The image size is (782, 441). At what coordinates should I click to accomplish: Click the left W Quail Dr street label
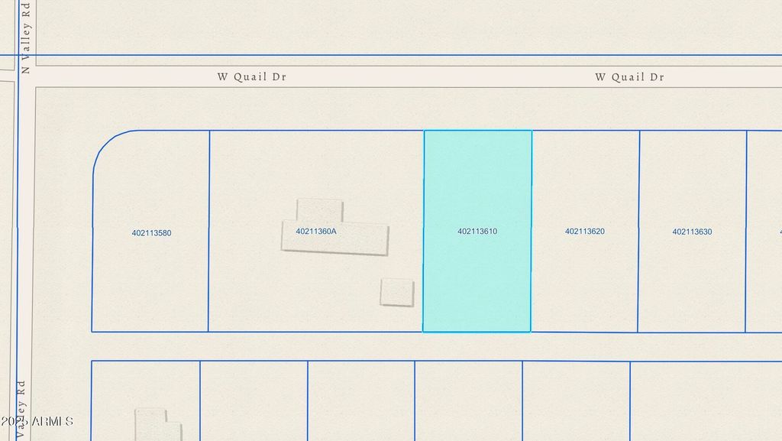[251, 77]
